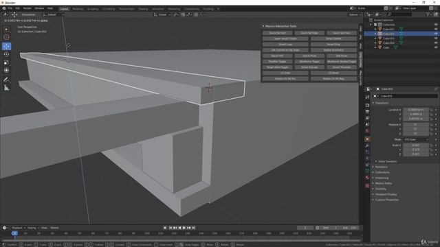This screenshot has height=247, width=440.
Task: Click the Radial Symmetry button
Action: tap(333, 50)
